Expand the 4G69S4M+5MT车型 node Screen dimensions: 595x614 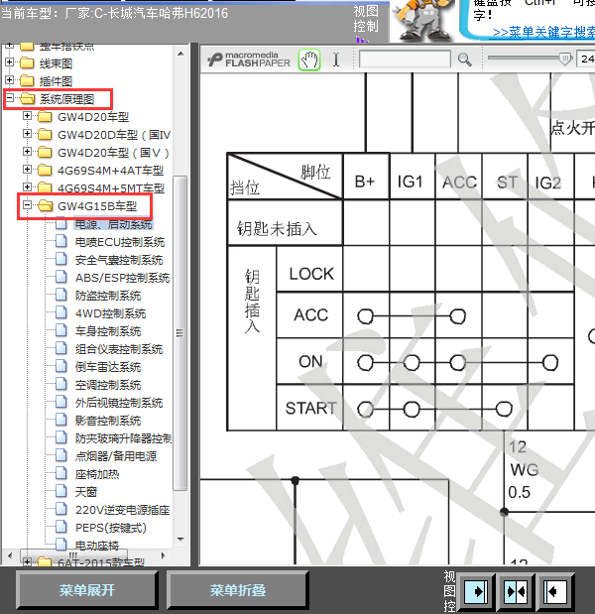pos(27,187)
